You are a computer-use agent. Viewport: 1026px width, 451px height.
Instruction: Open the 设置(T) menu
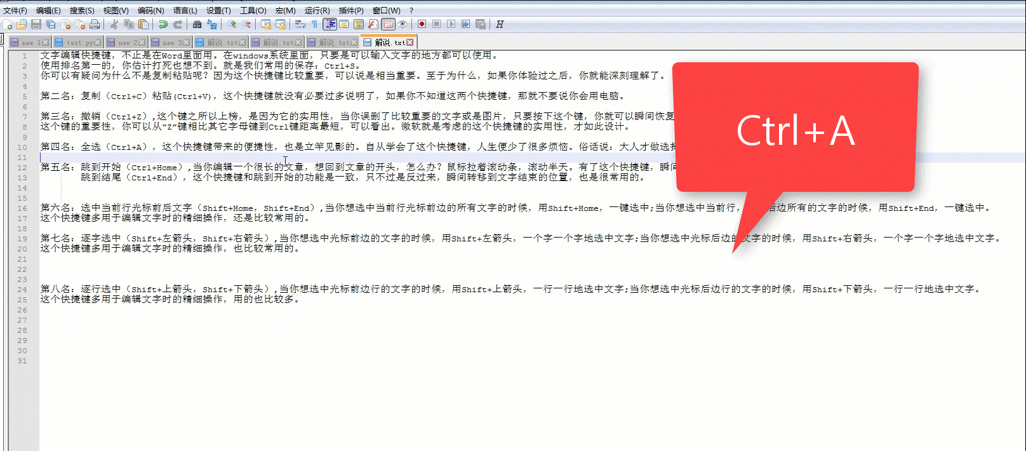click(218, 10)
